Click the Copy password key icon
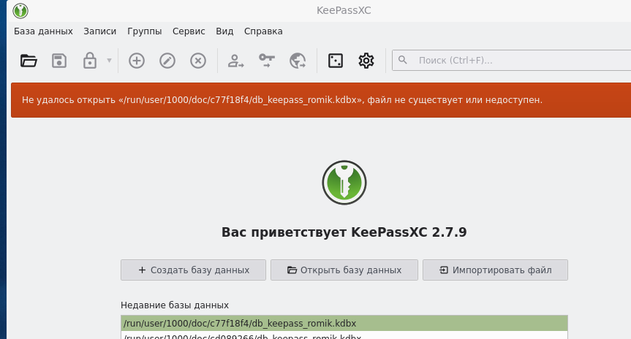This screenshot has height=339, width=631. (266, 61)
